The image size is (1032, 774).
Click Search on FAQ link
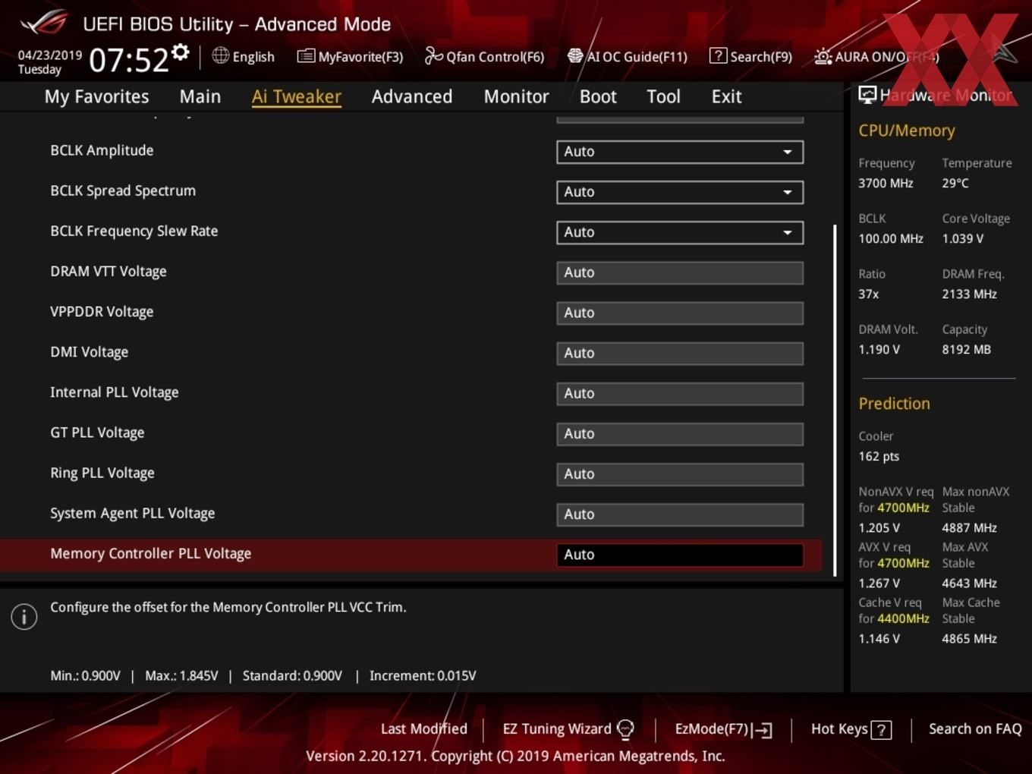point(975,728)
